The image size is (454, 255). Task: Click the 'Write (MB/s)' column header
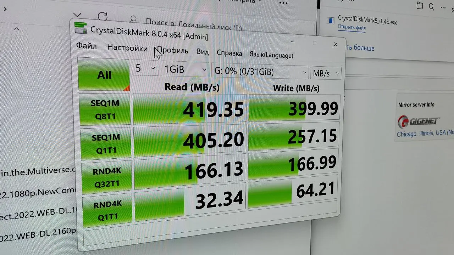[x=296, y=88]
